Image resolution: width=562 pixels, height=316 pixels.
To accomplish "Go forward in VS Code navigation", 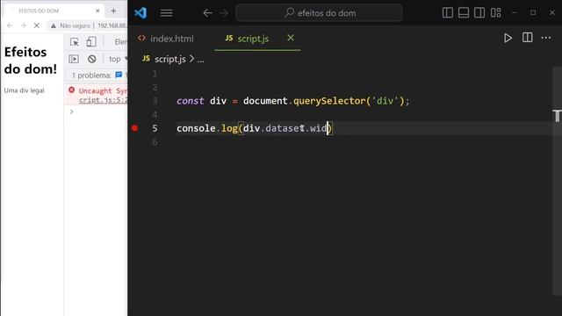I will (224, 13).
